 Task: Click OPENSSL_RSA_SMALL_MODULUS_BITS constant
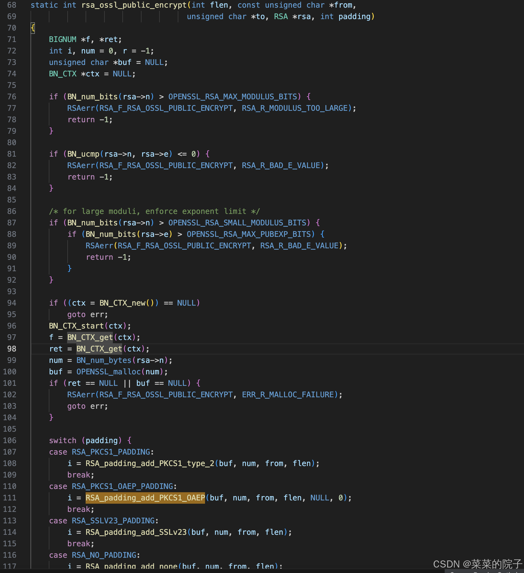click(237, 223)
